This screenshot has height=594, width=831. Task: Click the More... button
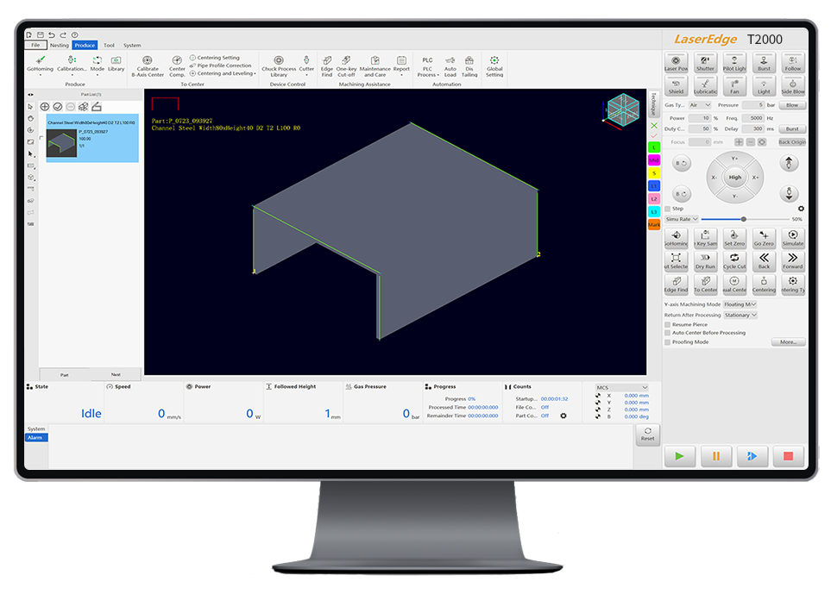[788, 342]
